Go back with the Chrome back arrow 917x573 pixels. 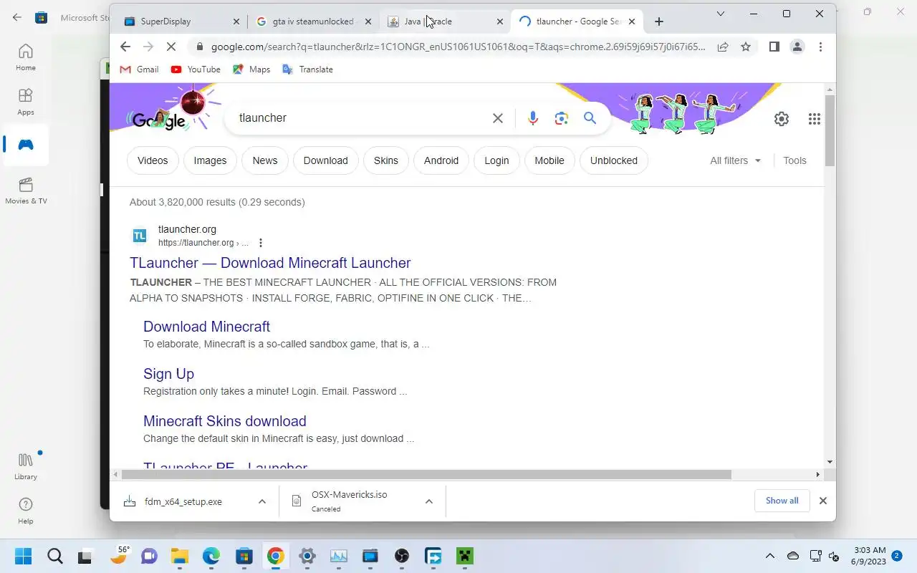tap(125, 47)
